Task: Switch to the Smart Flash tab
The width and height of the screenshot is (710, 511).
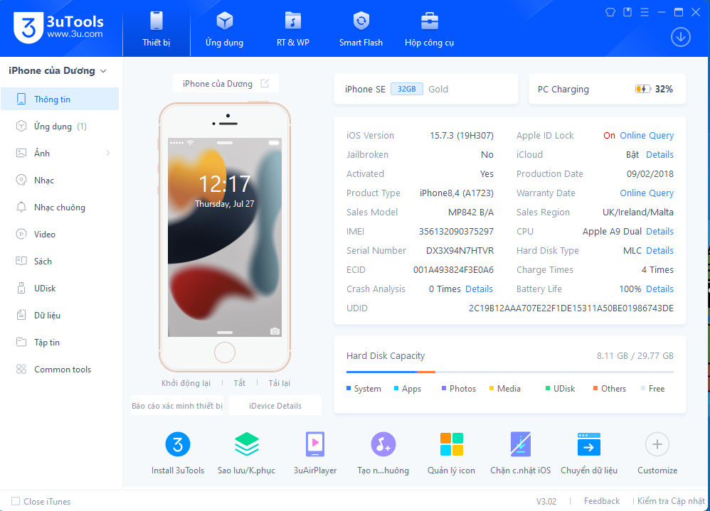Action: [361, 28]
